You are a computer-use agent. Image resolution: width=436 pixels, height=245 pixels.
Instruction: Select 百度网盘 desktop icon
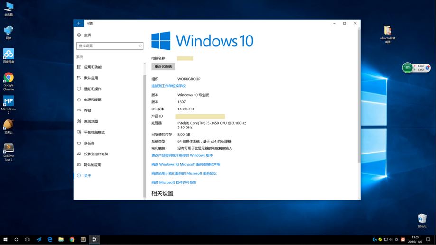point(9,55)
